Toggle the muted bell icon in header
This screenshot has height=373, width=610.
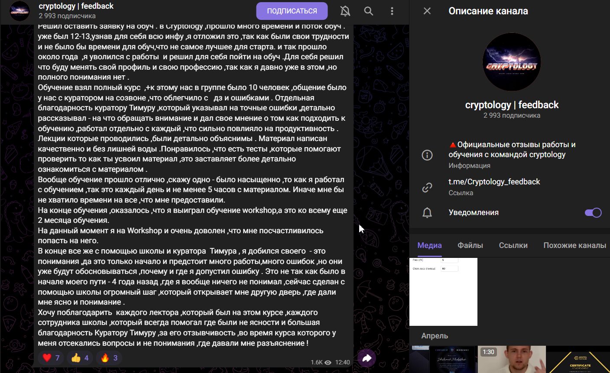[345, 11]
